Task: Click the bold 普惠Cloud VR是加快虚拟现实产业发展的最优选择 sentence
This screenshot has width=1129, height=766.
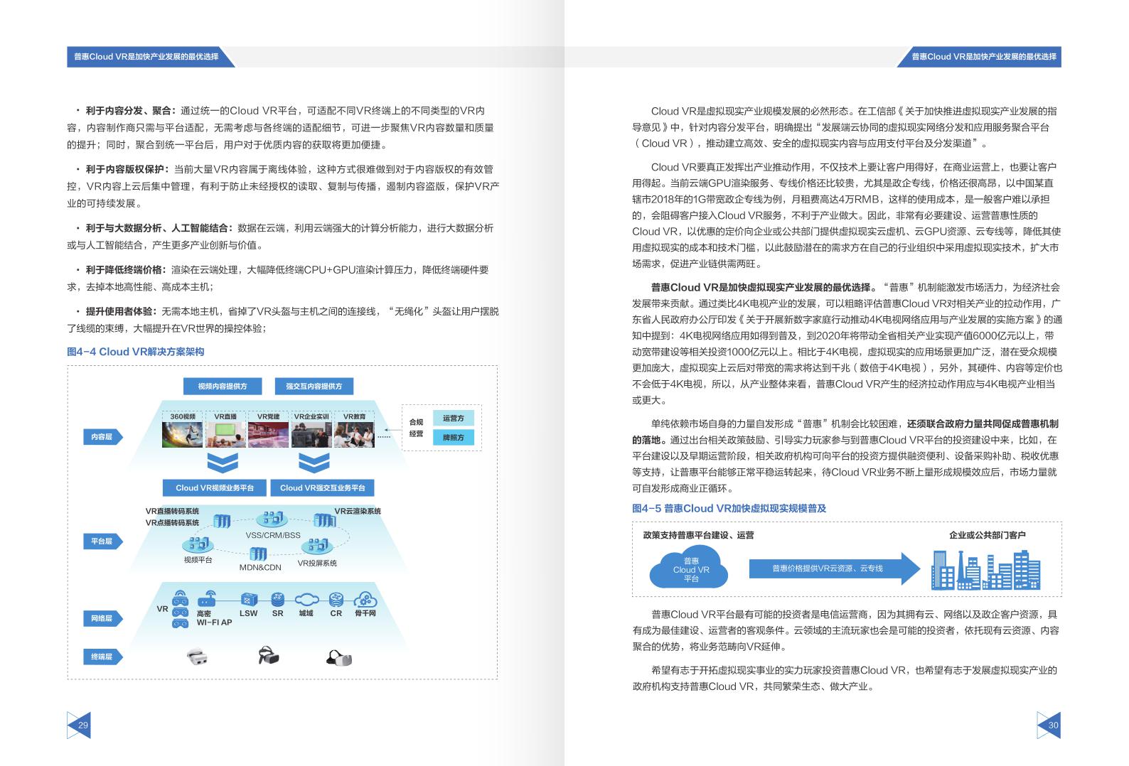Action: (764, 288)
